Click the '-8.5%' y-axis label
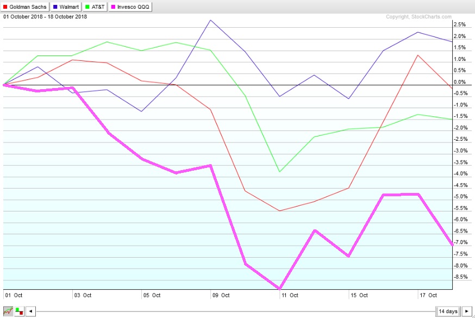Screen dimensions: 475x318 pyautogui.click(x=460, y=277)
